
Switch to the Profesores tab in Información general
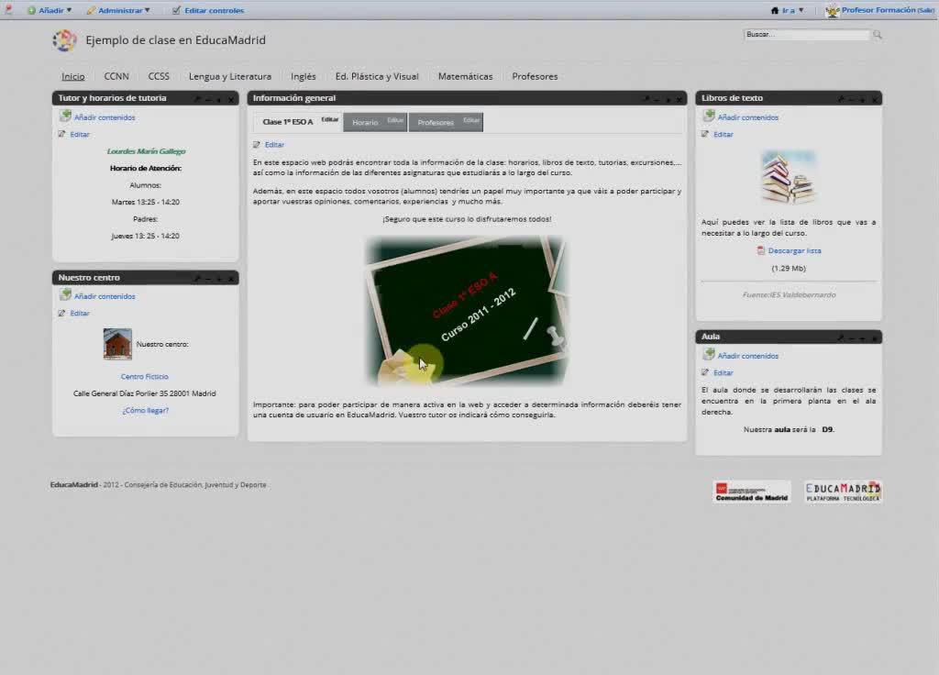[x=436, y=122]
